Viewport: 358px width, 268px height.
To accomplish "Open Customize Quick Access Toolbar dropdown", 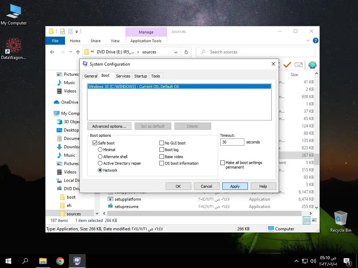I will tap(77, 31).
